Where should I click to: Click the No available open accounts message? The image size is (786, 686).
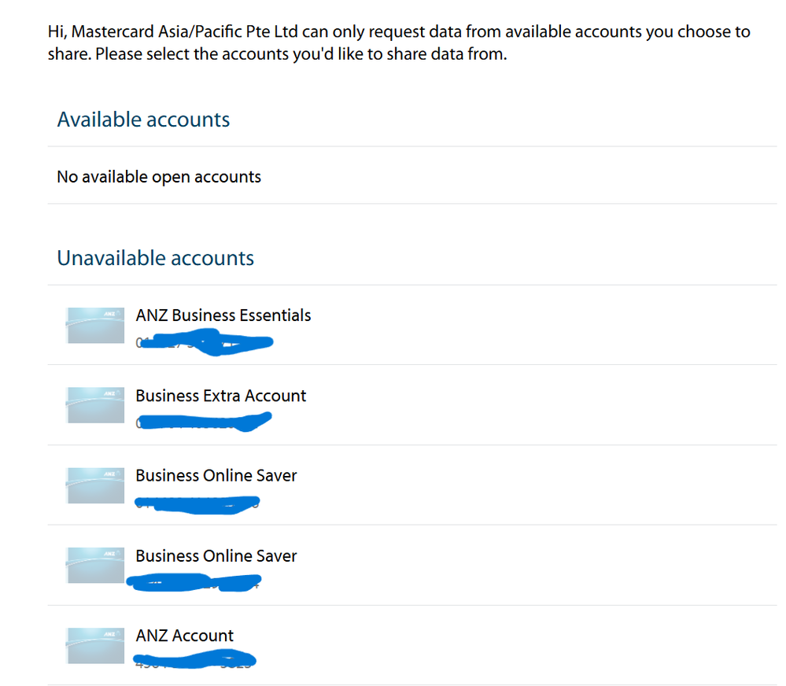[x=159, y=177]
